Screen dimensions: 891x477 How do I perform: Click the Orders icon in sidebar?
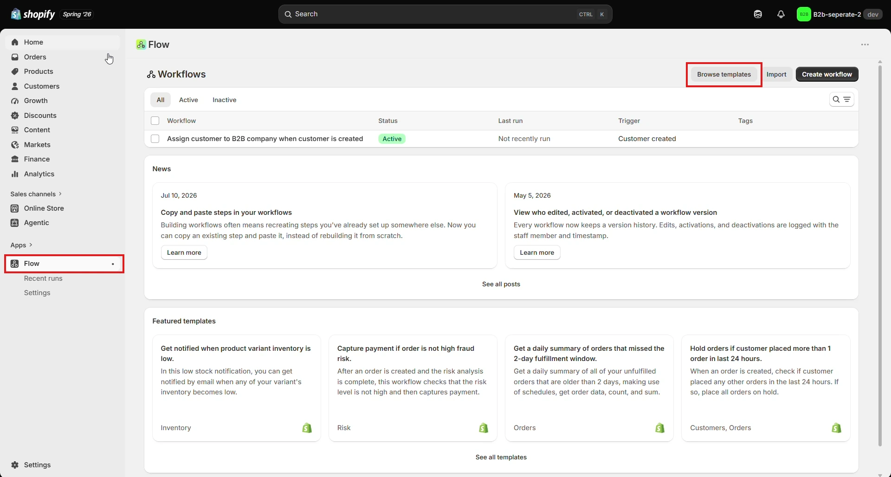click(15, 57)
